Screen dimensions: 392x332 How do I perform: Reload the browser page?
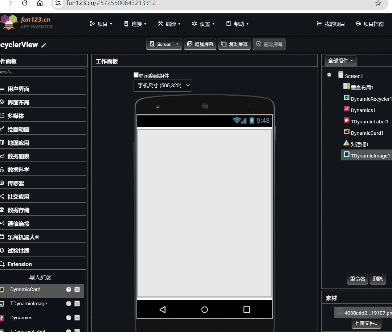click(x=25, y=3)
